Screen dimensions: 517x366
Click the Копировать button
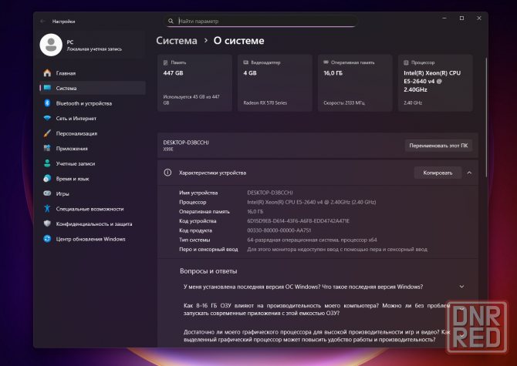pos(438,173)
